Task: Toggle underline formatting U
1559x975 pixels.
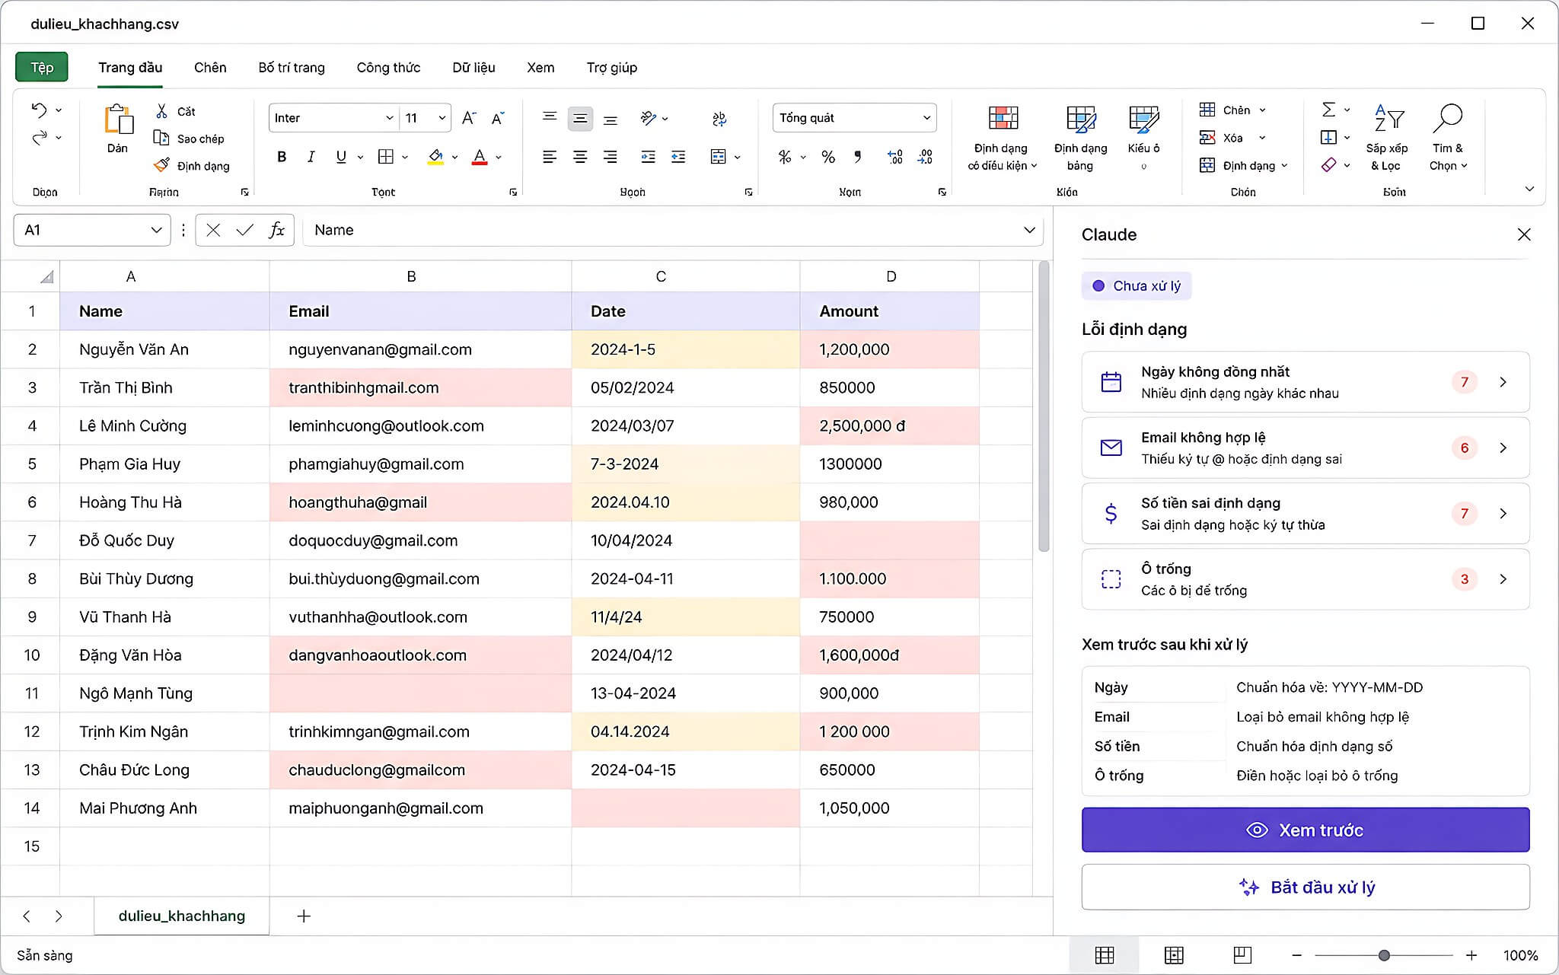Action: 341,157
